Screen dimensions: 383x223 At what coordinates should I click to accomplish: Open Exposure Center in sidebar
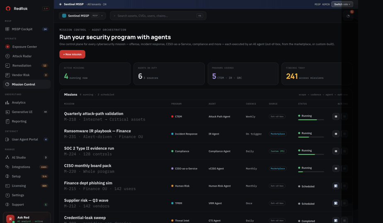[x=27, y=47]
